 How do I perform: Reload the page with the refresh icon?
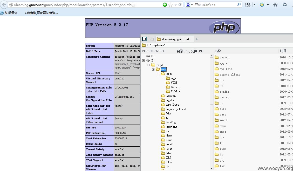[180, 5]
